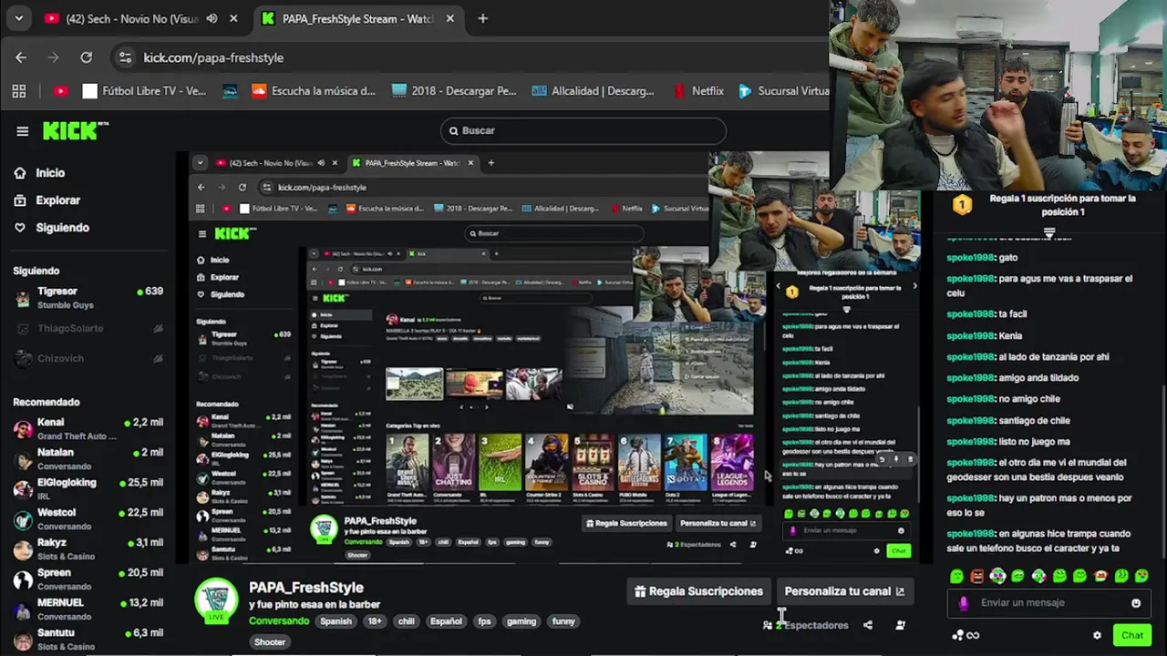Open the share icon beside Espectadores
This screenshot has width=1167, height=656.
867,625
